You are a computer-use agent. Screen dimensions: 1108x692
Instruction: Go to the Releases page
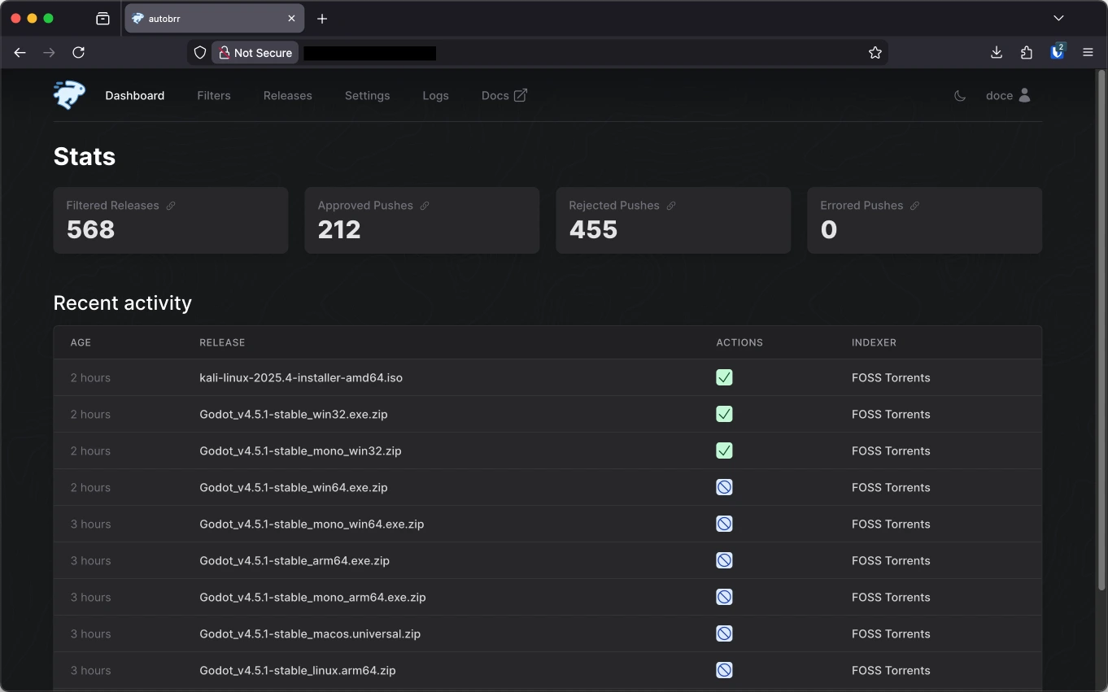click(x=287, y=96)
